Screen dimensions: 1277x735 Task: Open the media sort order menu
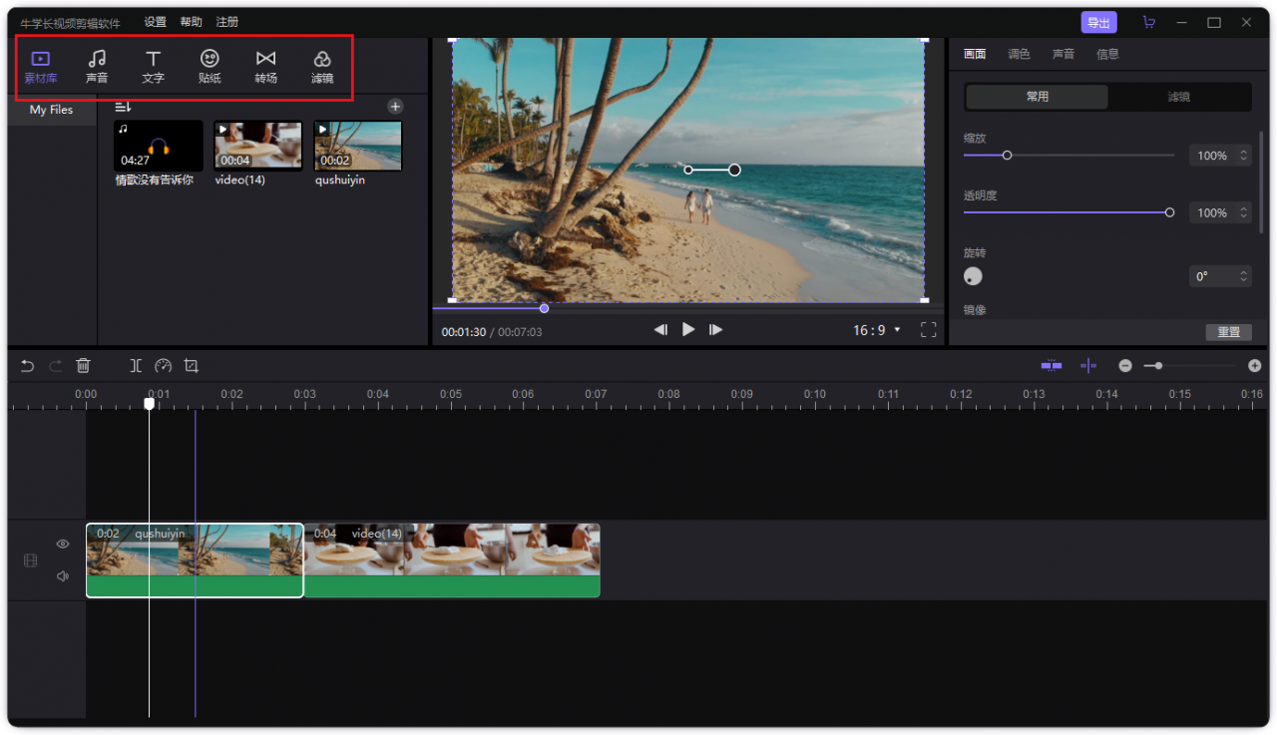click(123, 106)
